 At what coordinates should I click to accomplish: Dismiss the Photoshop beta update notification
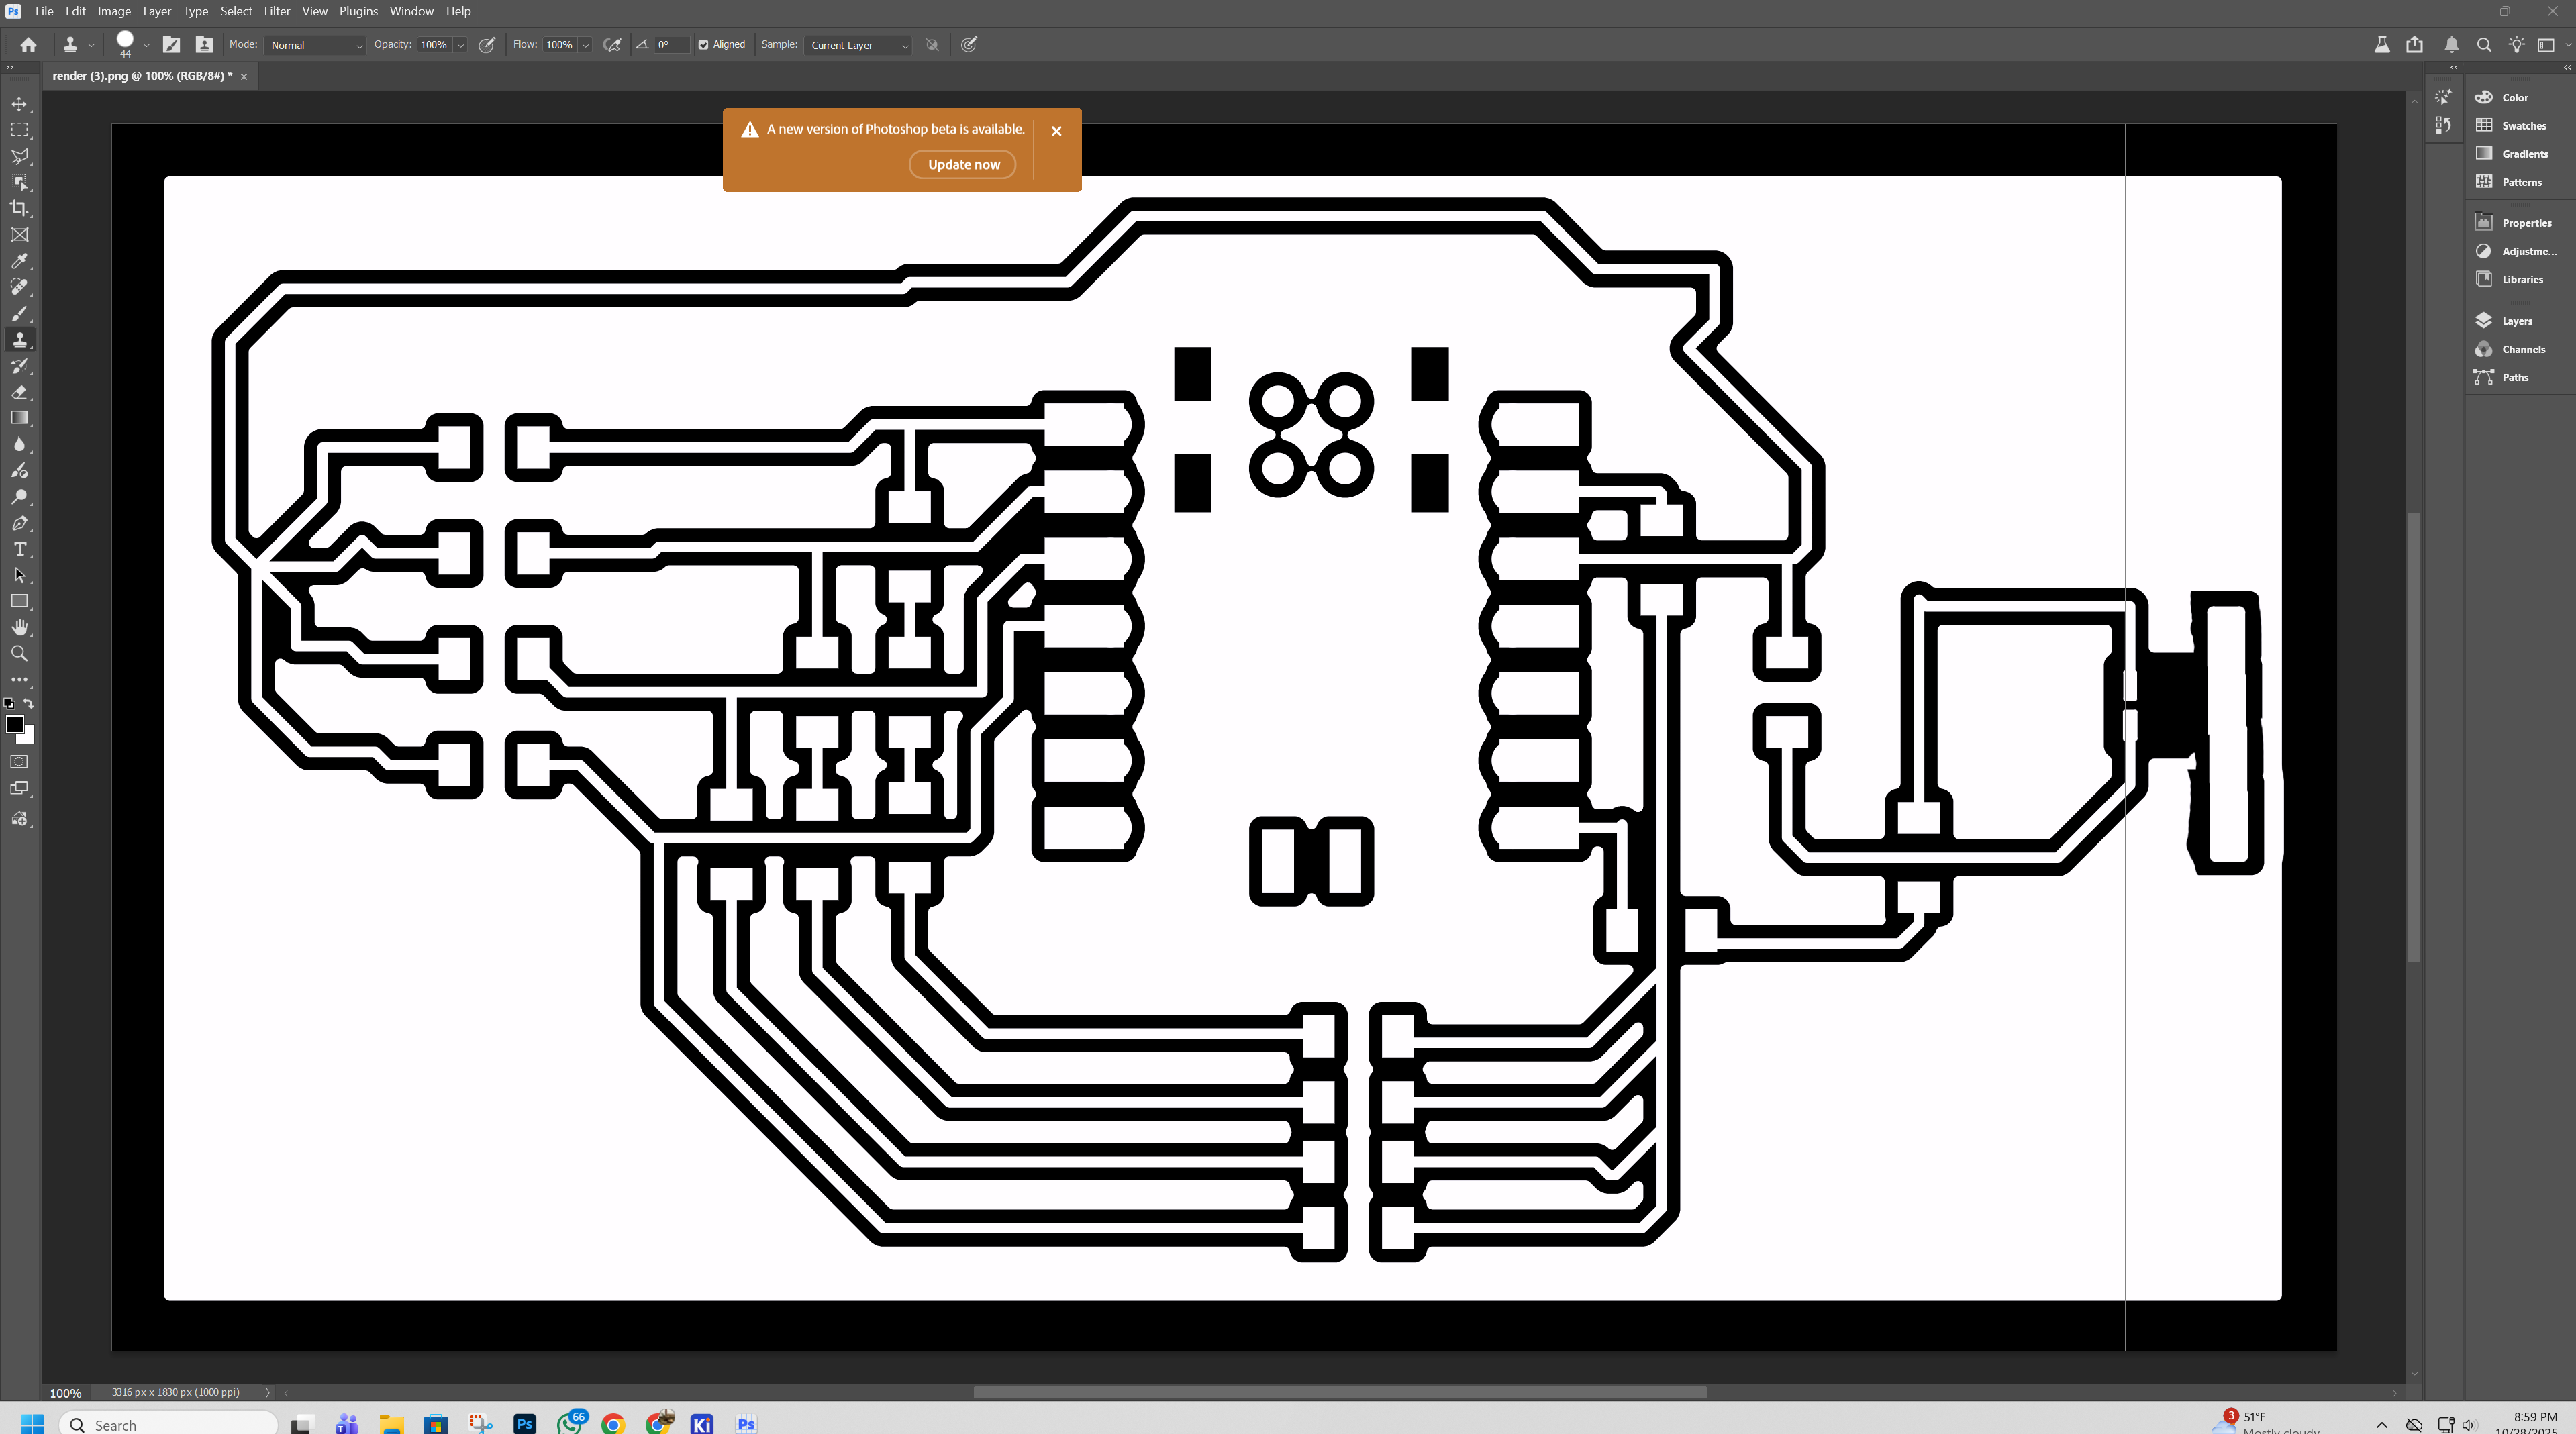tap(1056, 131)
